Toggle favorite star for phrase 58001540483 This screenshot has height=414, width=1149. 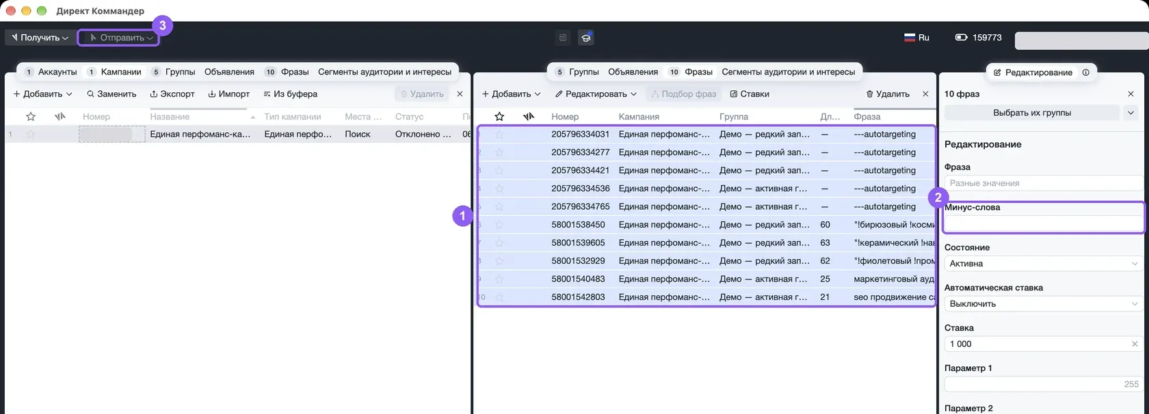click(x=499, y=279)
